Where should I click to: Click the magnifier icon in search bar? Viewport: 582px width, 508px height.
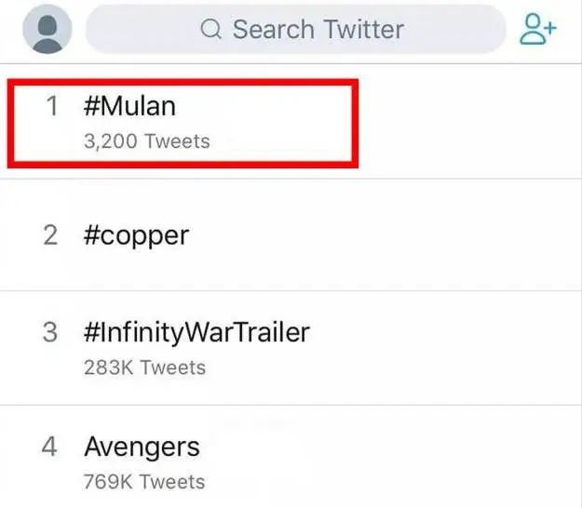click(x=211, y=29)
